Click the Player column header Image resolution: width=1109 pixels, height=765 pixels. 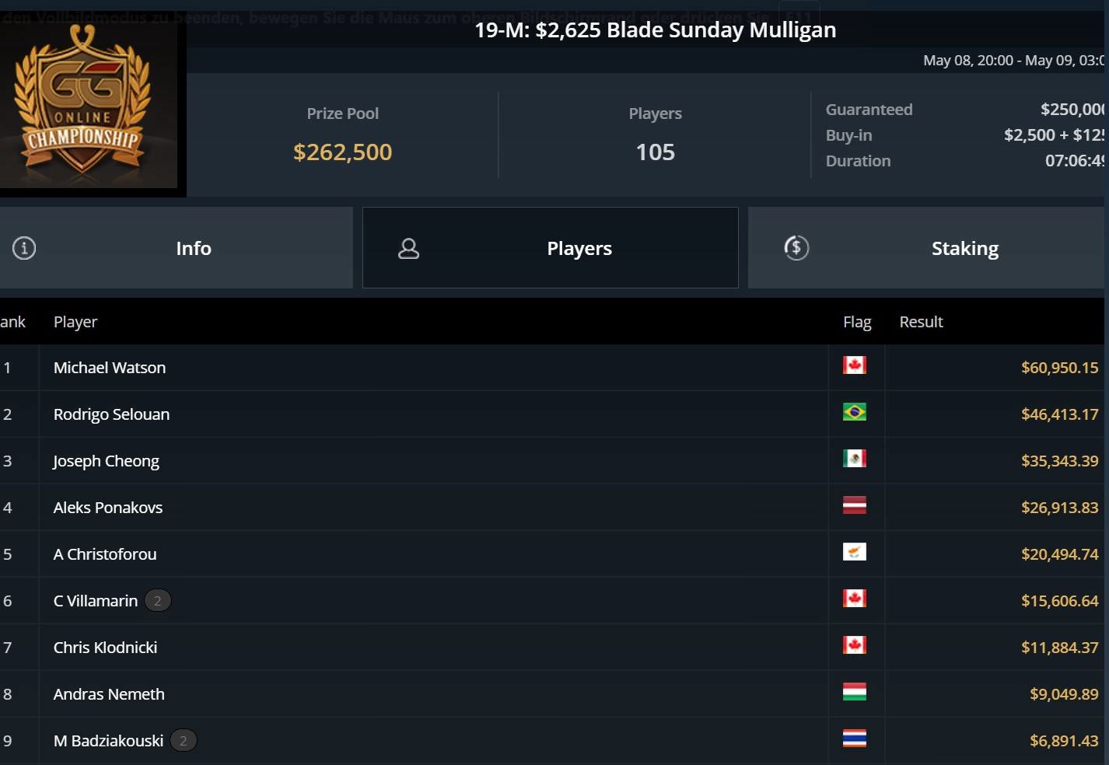[75, 322]
